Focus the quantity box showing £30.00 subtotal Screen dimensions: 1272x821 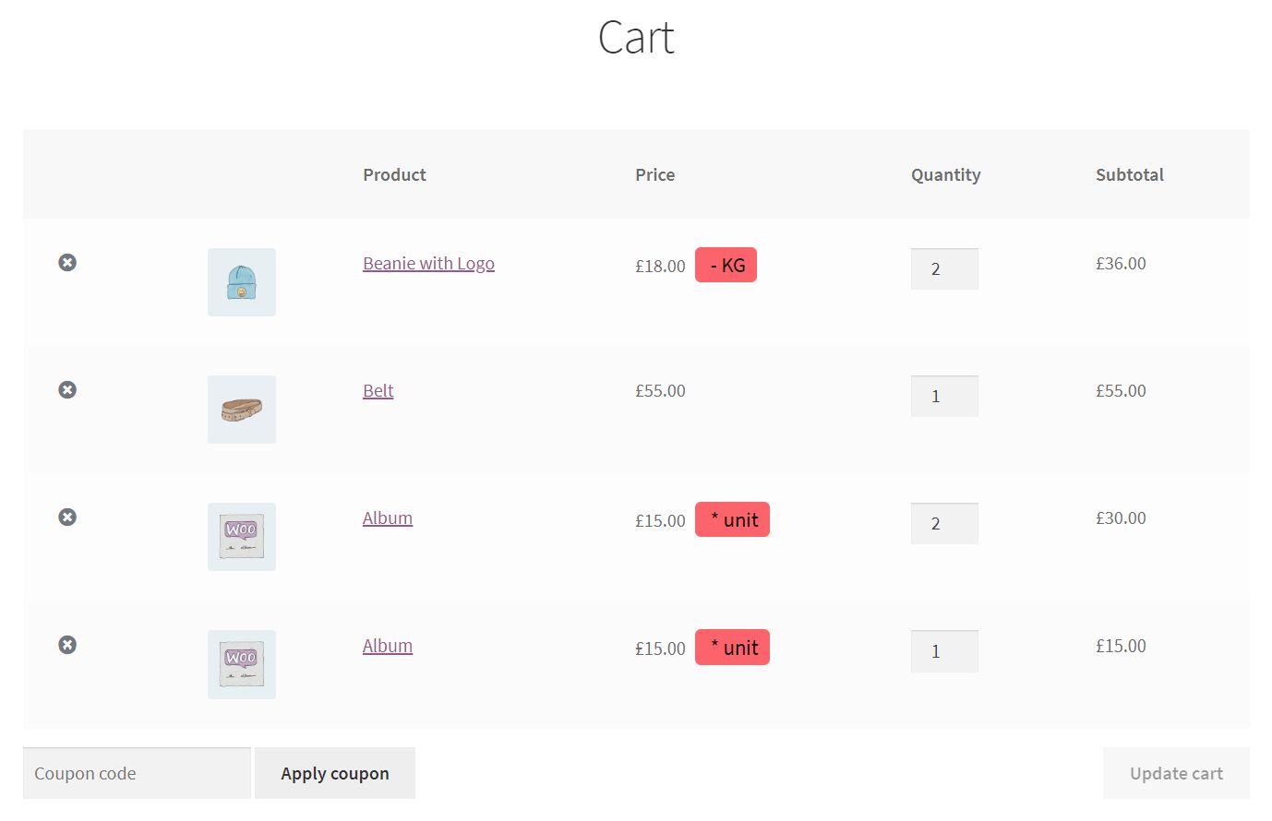(x=944, y=524)
